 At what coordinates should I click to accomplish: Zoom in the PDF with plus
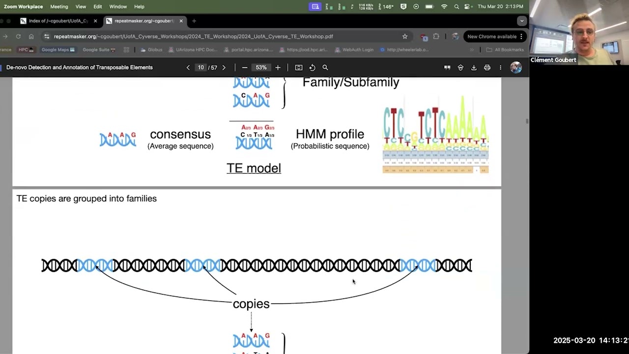(278, 67)
